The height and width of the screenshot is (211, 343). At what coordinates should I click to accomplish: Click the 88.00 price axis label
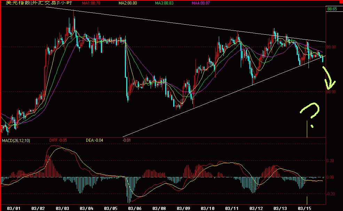click(331, 92)
